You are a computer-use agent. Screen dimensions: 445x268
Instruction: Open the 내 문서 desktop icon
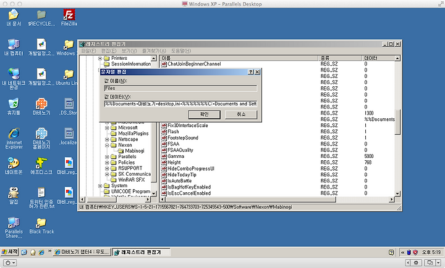tap(14, 17)
